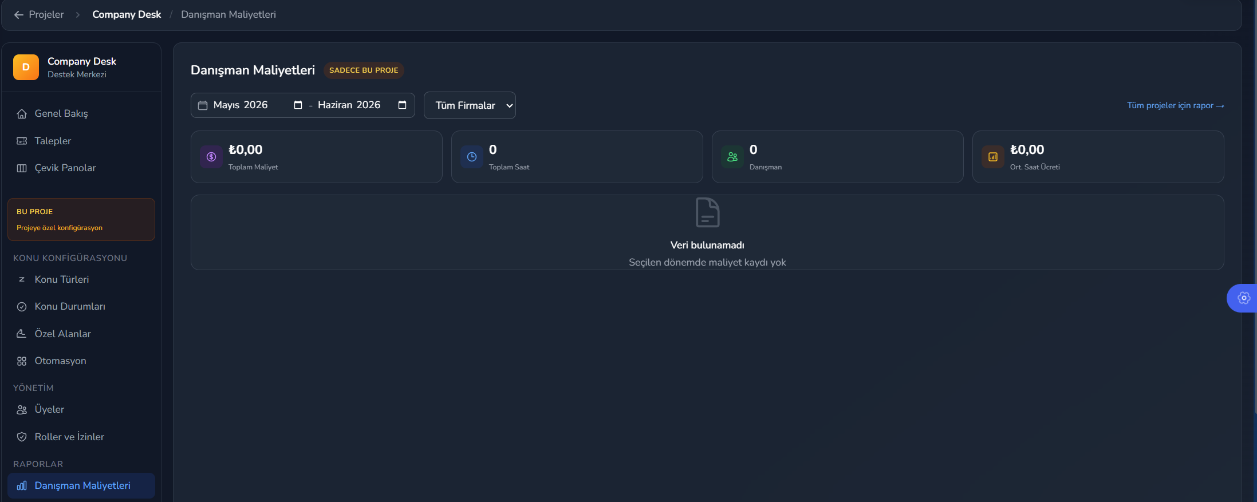Open the start month calendar picker
The width and height of the screenshot is (1257, 502).
(x=298, y=105)
